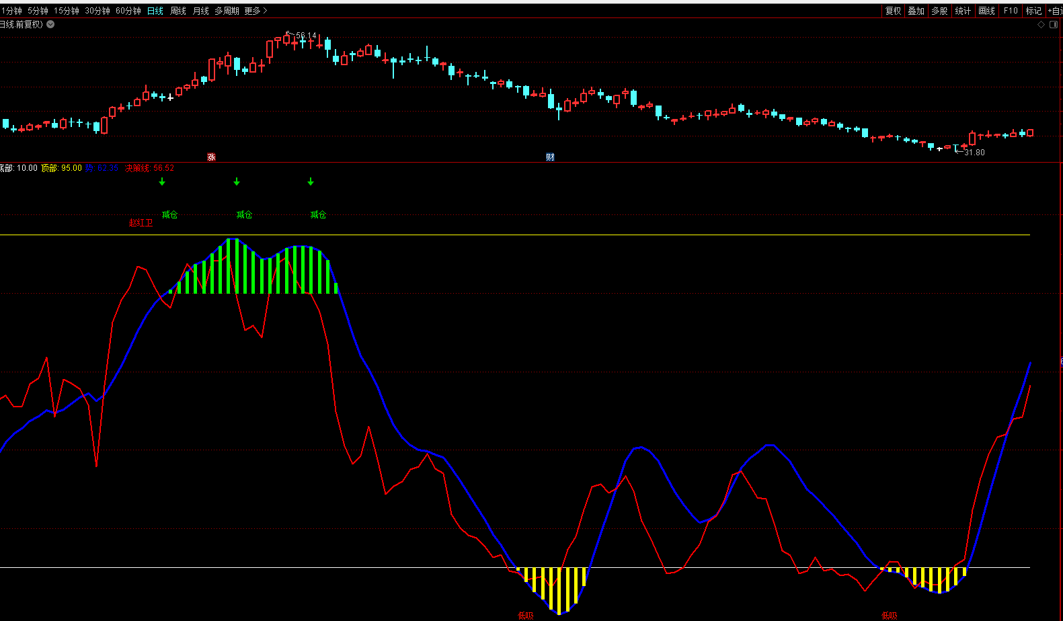The height and width of the screenshot is (621, 1063).
Task: Open the 复权 adjustment options
Action: [893, 11]
